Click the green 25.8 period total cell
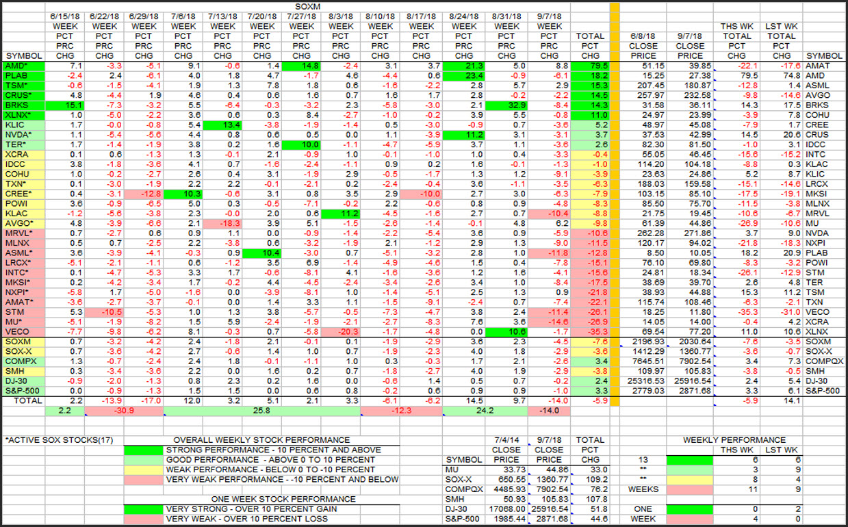Image resolution: width=848 pixels, height=527 pixels. click(x=263, y=411)
